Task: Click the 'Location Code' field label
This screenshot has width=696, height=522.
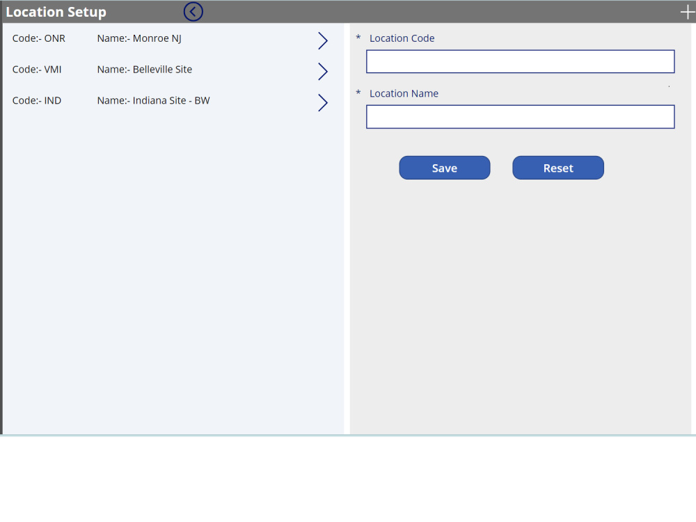Action: click(402, 38)
